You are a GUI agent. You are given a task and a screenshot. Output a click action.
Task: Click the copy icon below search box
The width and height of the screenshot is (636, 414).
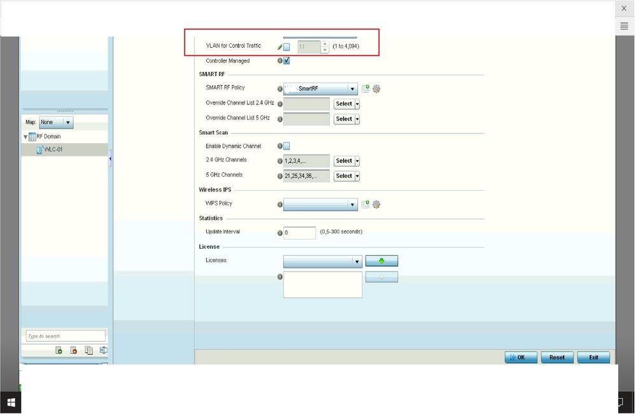(88, 350)
